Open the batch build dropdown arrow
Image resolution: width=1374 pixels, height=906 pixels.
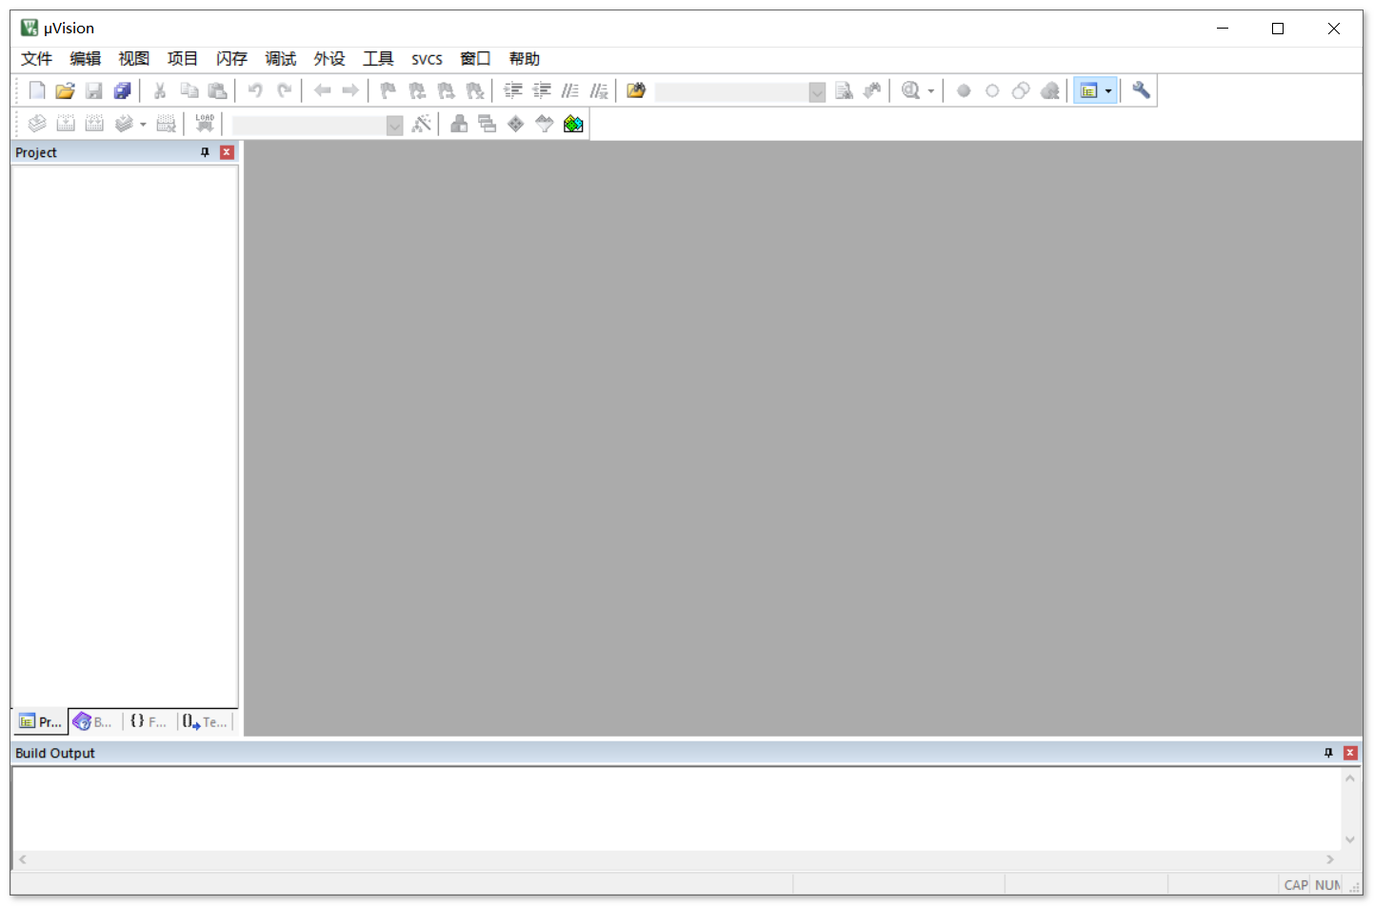tap(143, 125)
